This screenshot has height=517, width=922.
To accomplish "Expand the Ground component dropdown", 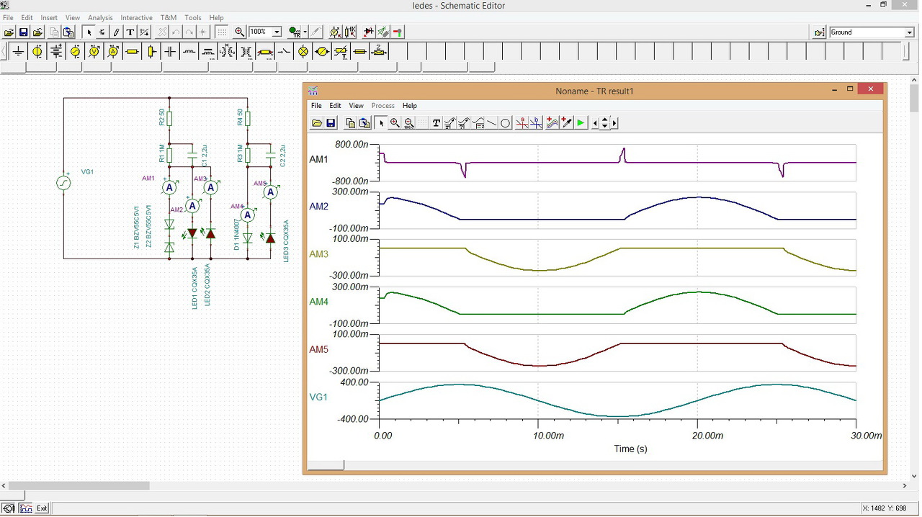I will (x=909, y=32).
